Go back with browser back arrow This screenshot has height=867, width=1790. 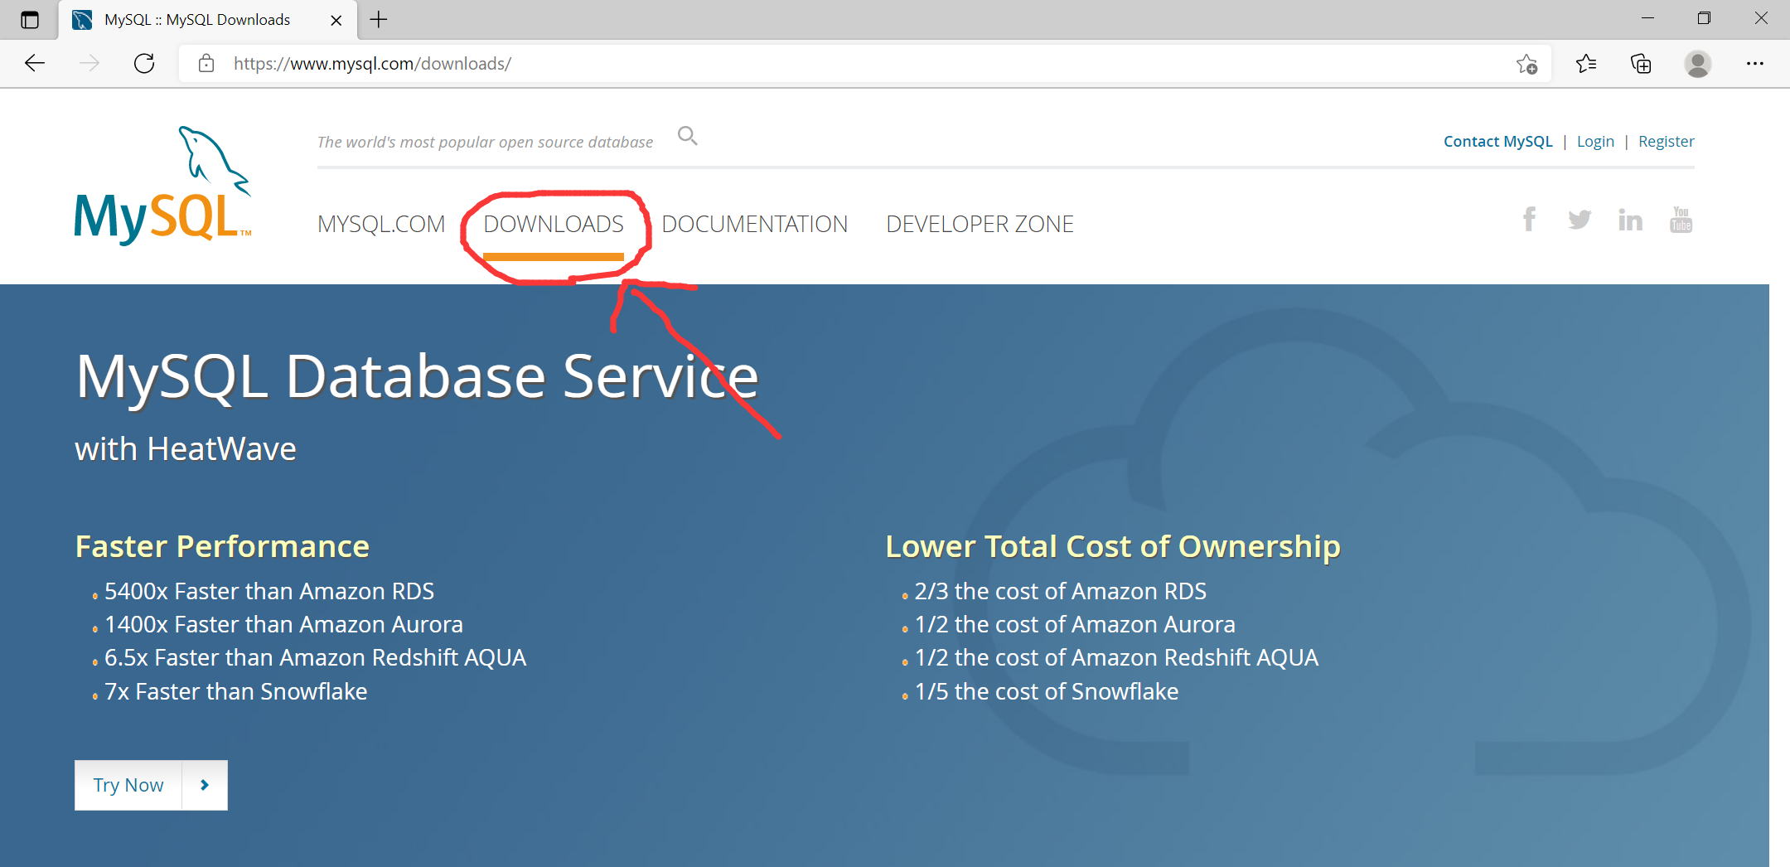coord(35,63)
